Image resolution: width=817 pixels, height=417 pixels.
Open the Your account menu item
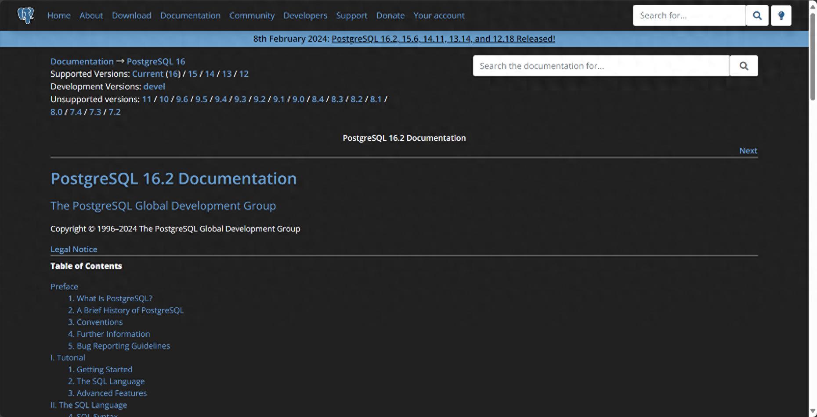click(439, 15)
